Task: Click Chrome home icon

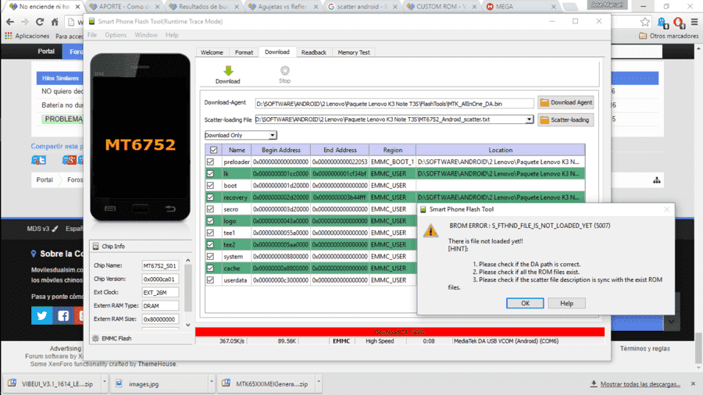Action: (55, 22)
